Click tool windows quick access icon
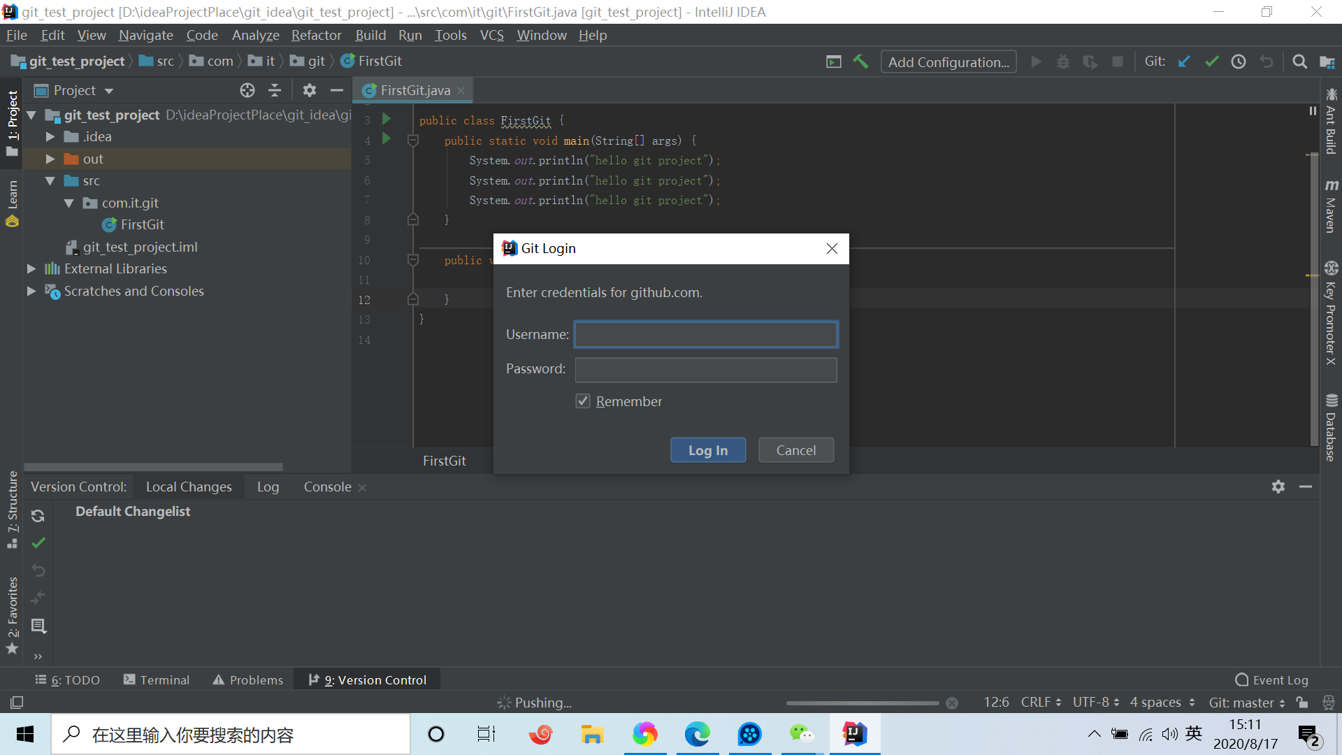The width and height of the screenshot is (1342, 755). coord(17,702)
